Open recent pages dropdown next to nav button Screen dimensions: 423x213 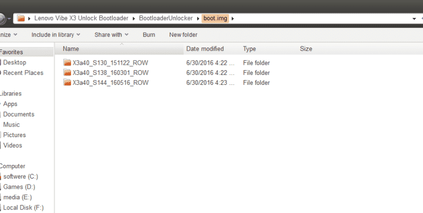click(9, 19)
